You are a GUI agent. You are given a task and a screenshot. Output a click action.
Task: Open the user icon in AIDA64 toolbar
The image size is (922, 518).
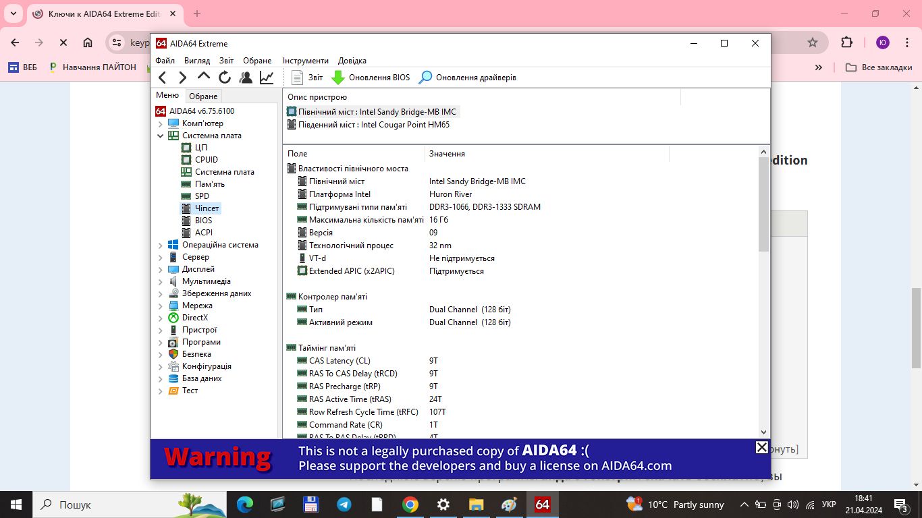(246, 78)
